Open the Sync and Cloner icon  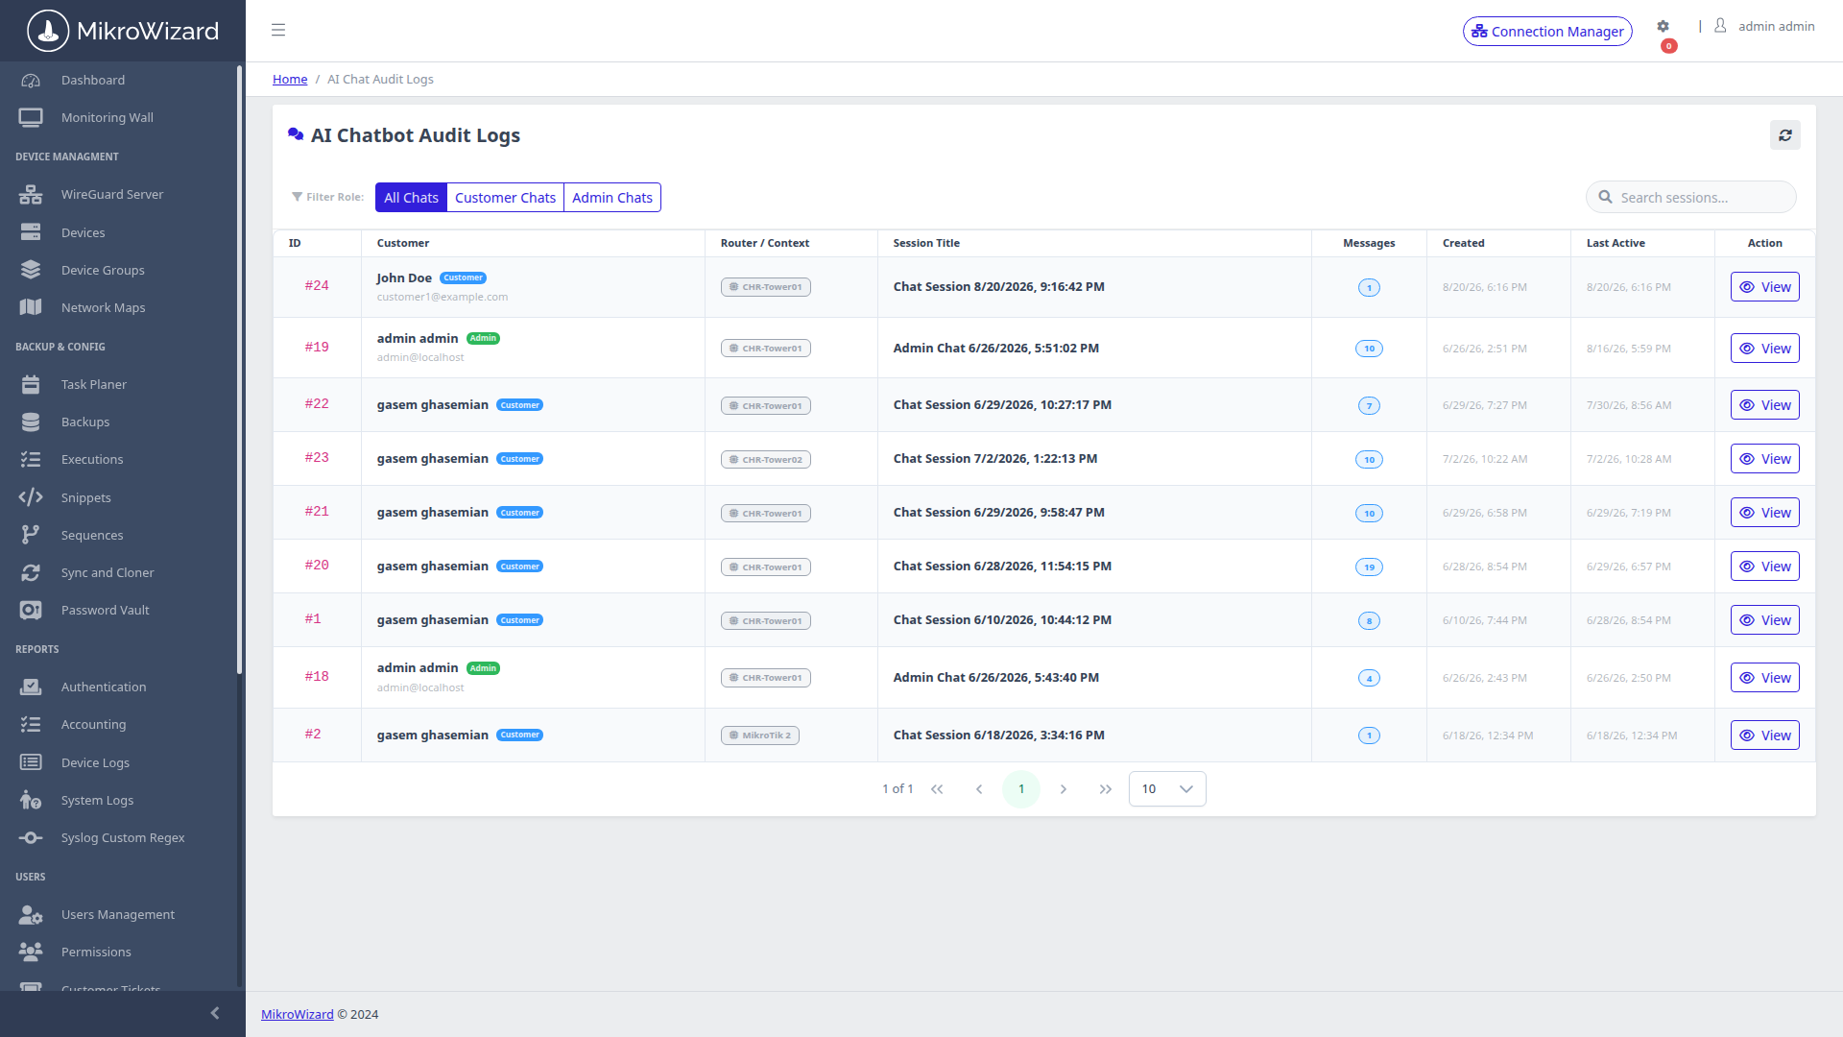(x=31, y=572)
